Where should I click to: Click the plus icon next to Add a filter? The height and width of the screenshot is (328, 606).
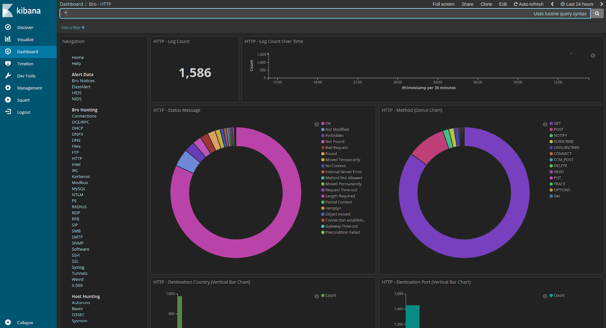[83, 28]
